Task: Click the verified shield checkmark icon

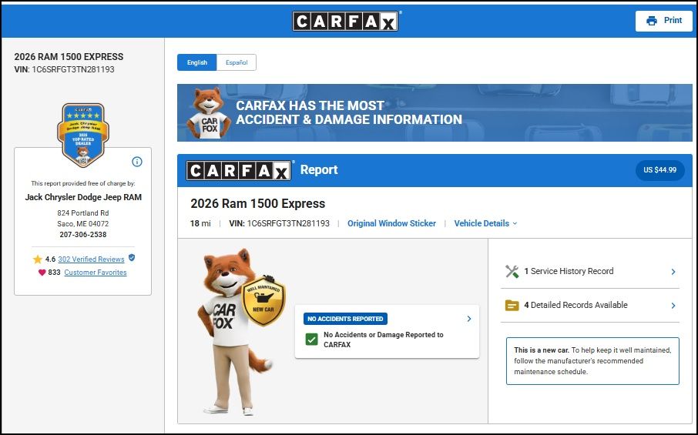Action: tap(132, 257)
